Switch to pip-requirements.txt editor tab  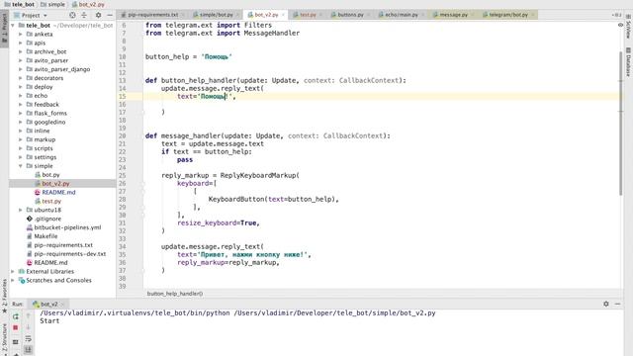click(152, 15)
